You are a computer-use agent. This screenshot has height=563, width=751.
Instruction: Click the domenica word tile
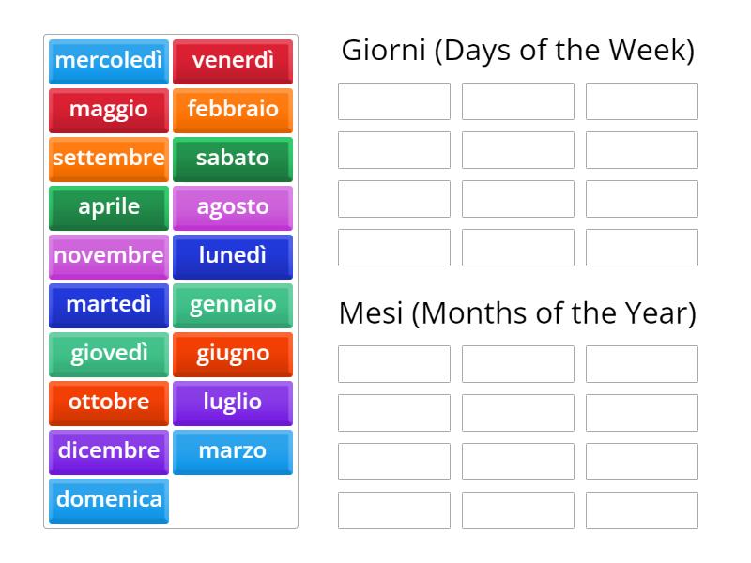[x=108, y=500]
